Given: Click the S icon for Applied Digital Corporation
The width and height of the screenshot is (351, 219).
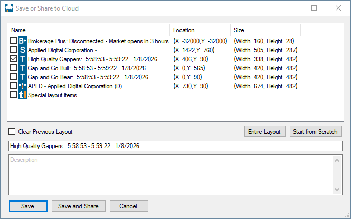Looking at the screenshot, I should pyautogui.click(x=23, y=50).
